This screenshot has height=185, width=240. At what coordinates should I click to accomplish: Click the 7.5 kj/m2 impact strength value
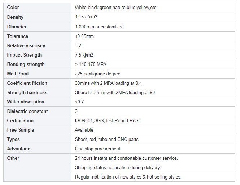point(85,55)
